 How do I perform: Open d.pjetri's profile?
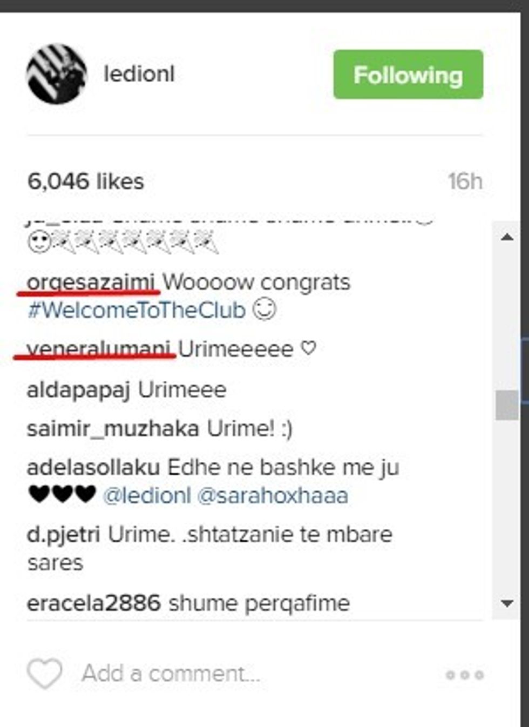click(x=63, y=535)
